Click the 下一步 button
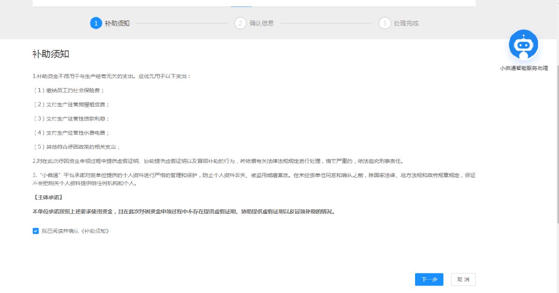 tap(429, 279)
